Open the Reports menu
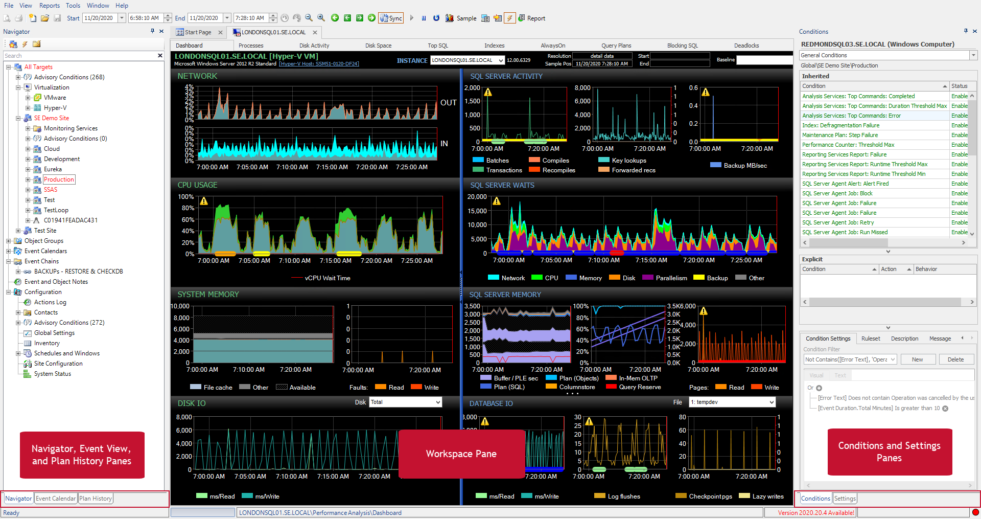The width and height of the screenshot is (981, 519). [50, 6]
